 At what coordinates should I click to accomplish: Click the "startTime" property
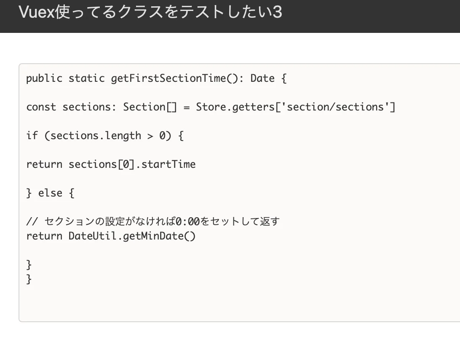(x=168, y=164)
